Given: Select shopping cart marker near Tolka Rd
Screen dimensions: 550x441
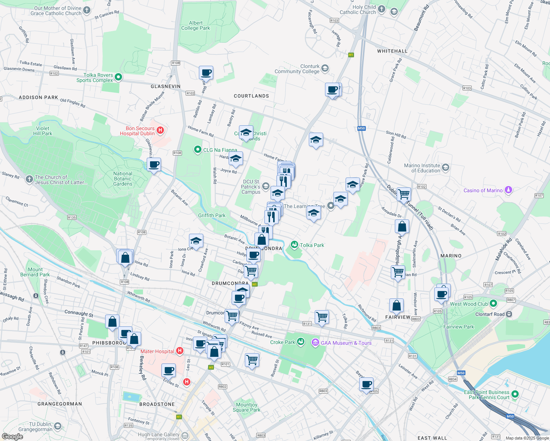Looking at the screenshot, I should [322, 317].
